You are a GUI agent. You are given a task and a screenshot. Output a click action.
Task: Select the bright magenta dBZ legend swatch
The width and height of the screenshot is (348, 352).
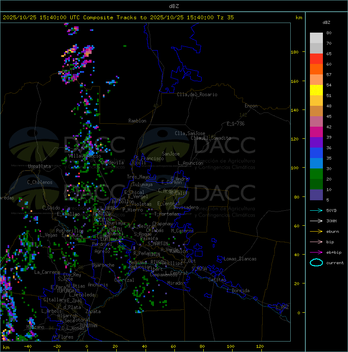[316, 132]
